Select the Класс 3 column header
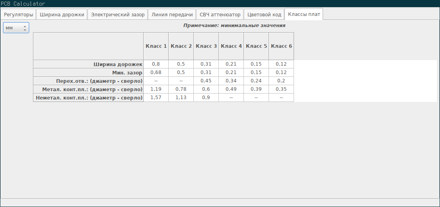This screenshot has height=207, width=440. pyautogui.click(x=206, y=46)
